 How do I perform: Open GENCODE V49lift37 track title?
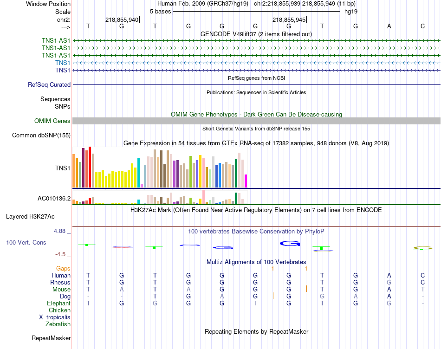tap(256, 34)
